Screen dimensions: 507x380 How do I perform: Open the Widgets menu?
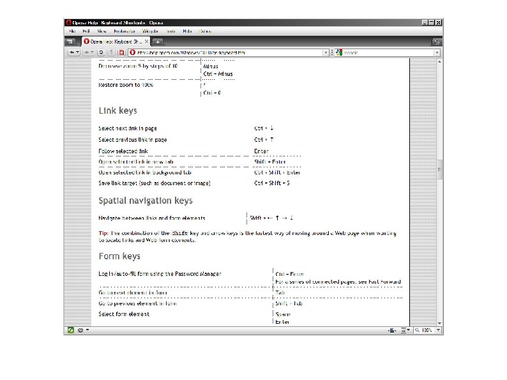tap(150, 31)
